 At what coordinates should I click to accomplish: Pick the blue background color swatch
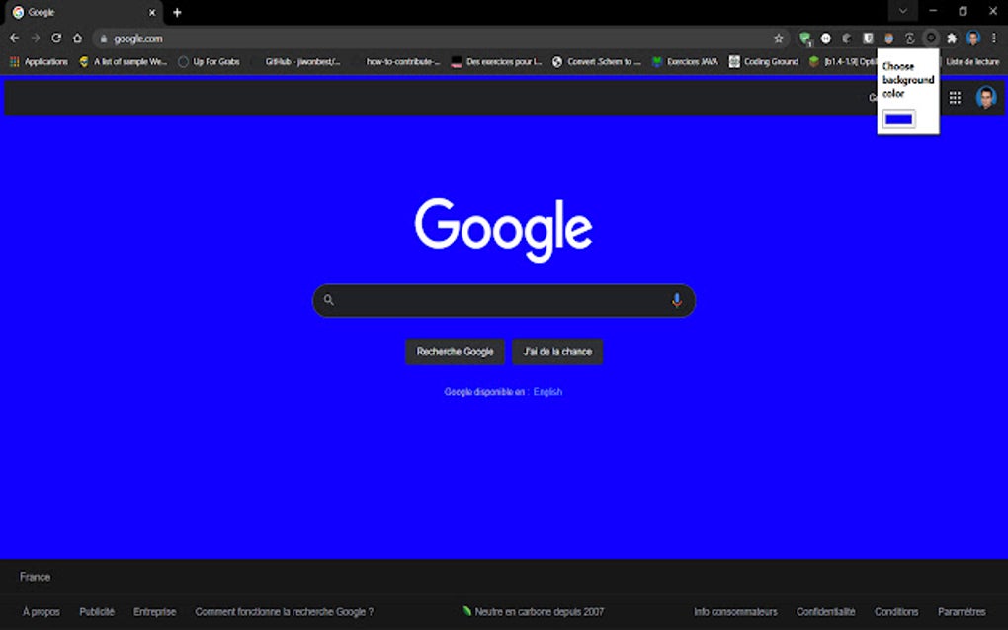[x=900, y=118]
